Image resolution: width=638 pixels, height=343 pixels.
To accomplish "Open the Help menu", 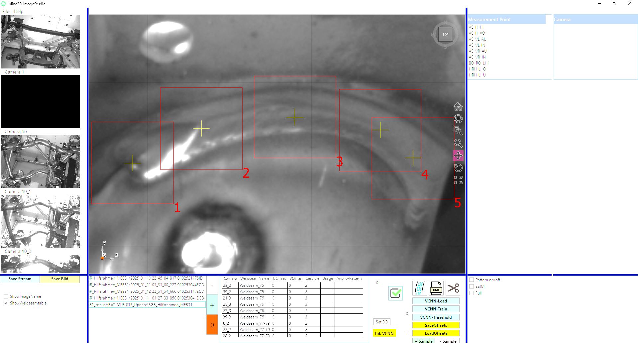I will pos(19,11).
